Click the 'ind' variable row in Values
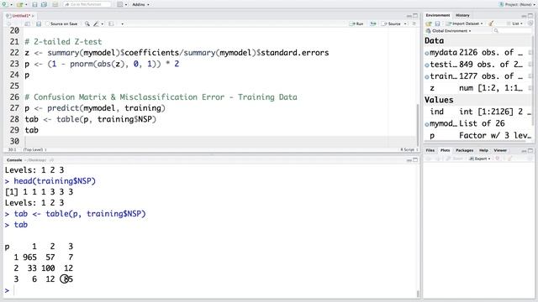538x302 pixels. [478, 112]
